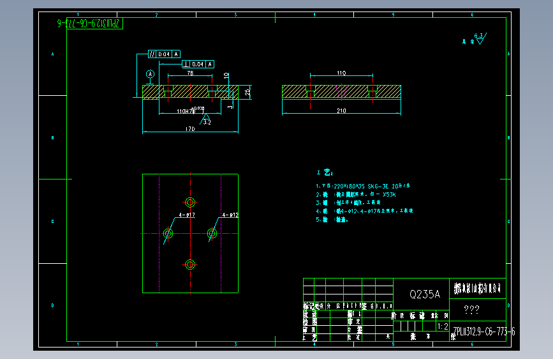Click the 工艺 process notes heading
This screenshot has width=553, height=359.
(x=325, y=172)
